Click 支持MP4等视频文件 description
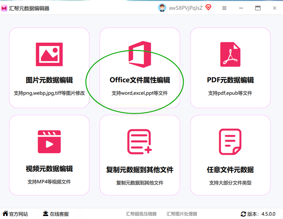Image resolution: width=283 pixels, height=219 pixels. pos(49,182)
